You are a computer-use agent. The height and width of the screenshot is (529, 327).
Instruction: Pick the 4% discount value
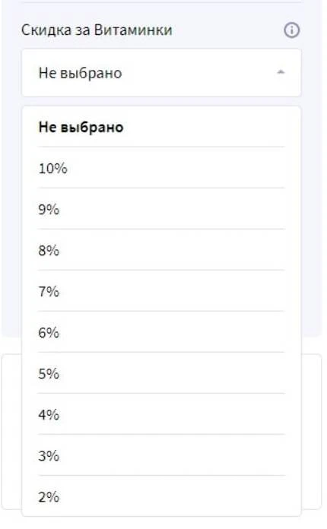coord(161,414)
